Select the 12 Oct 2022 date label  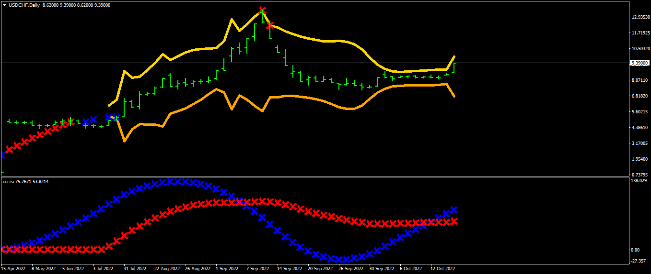(x=442, y=269)
